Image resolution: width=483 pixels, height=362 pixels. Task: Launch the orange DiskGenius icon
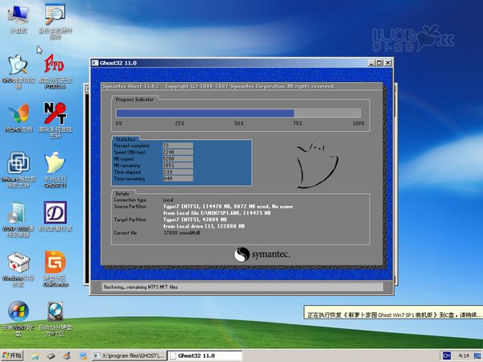coord(55,264)
